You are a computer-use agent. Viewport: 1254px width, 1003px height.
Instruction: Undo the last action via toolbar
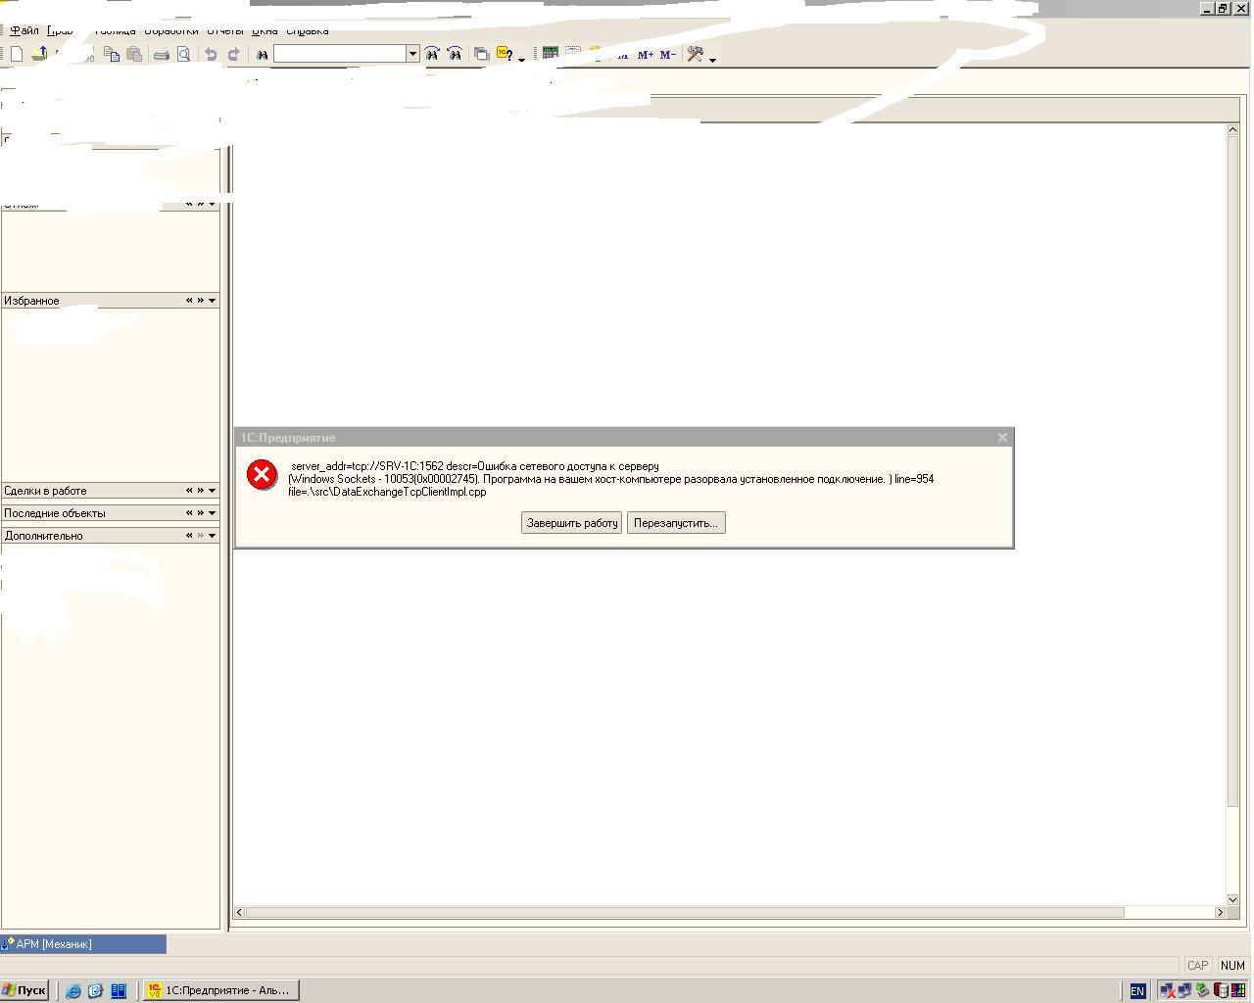211,54
